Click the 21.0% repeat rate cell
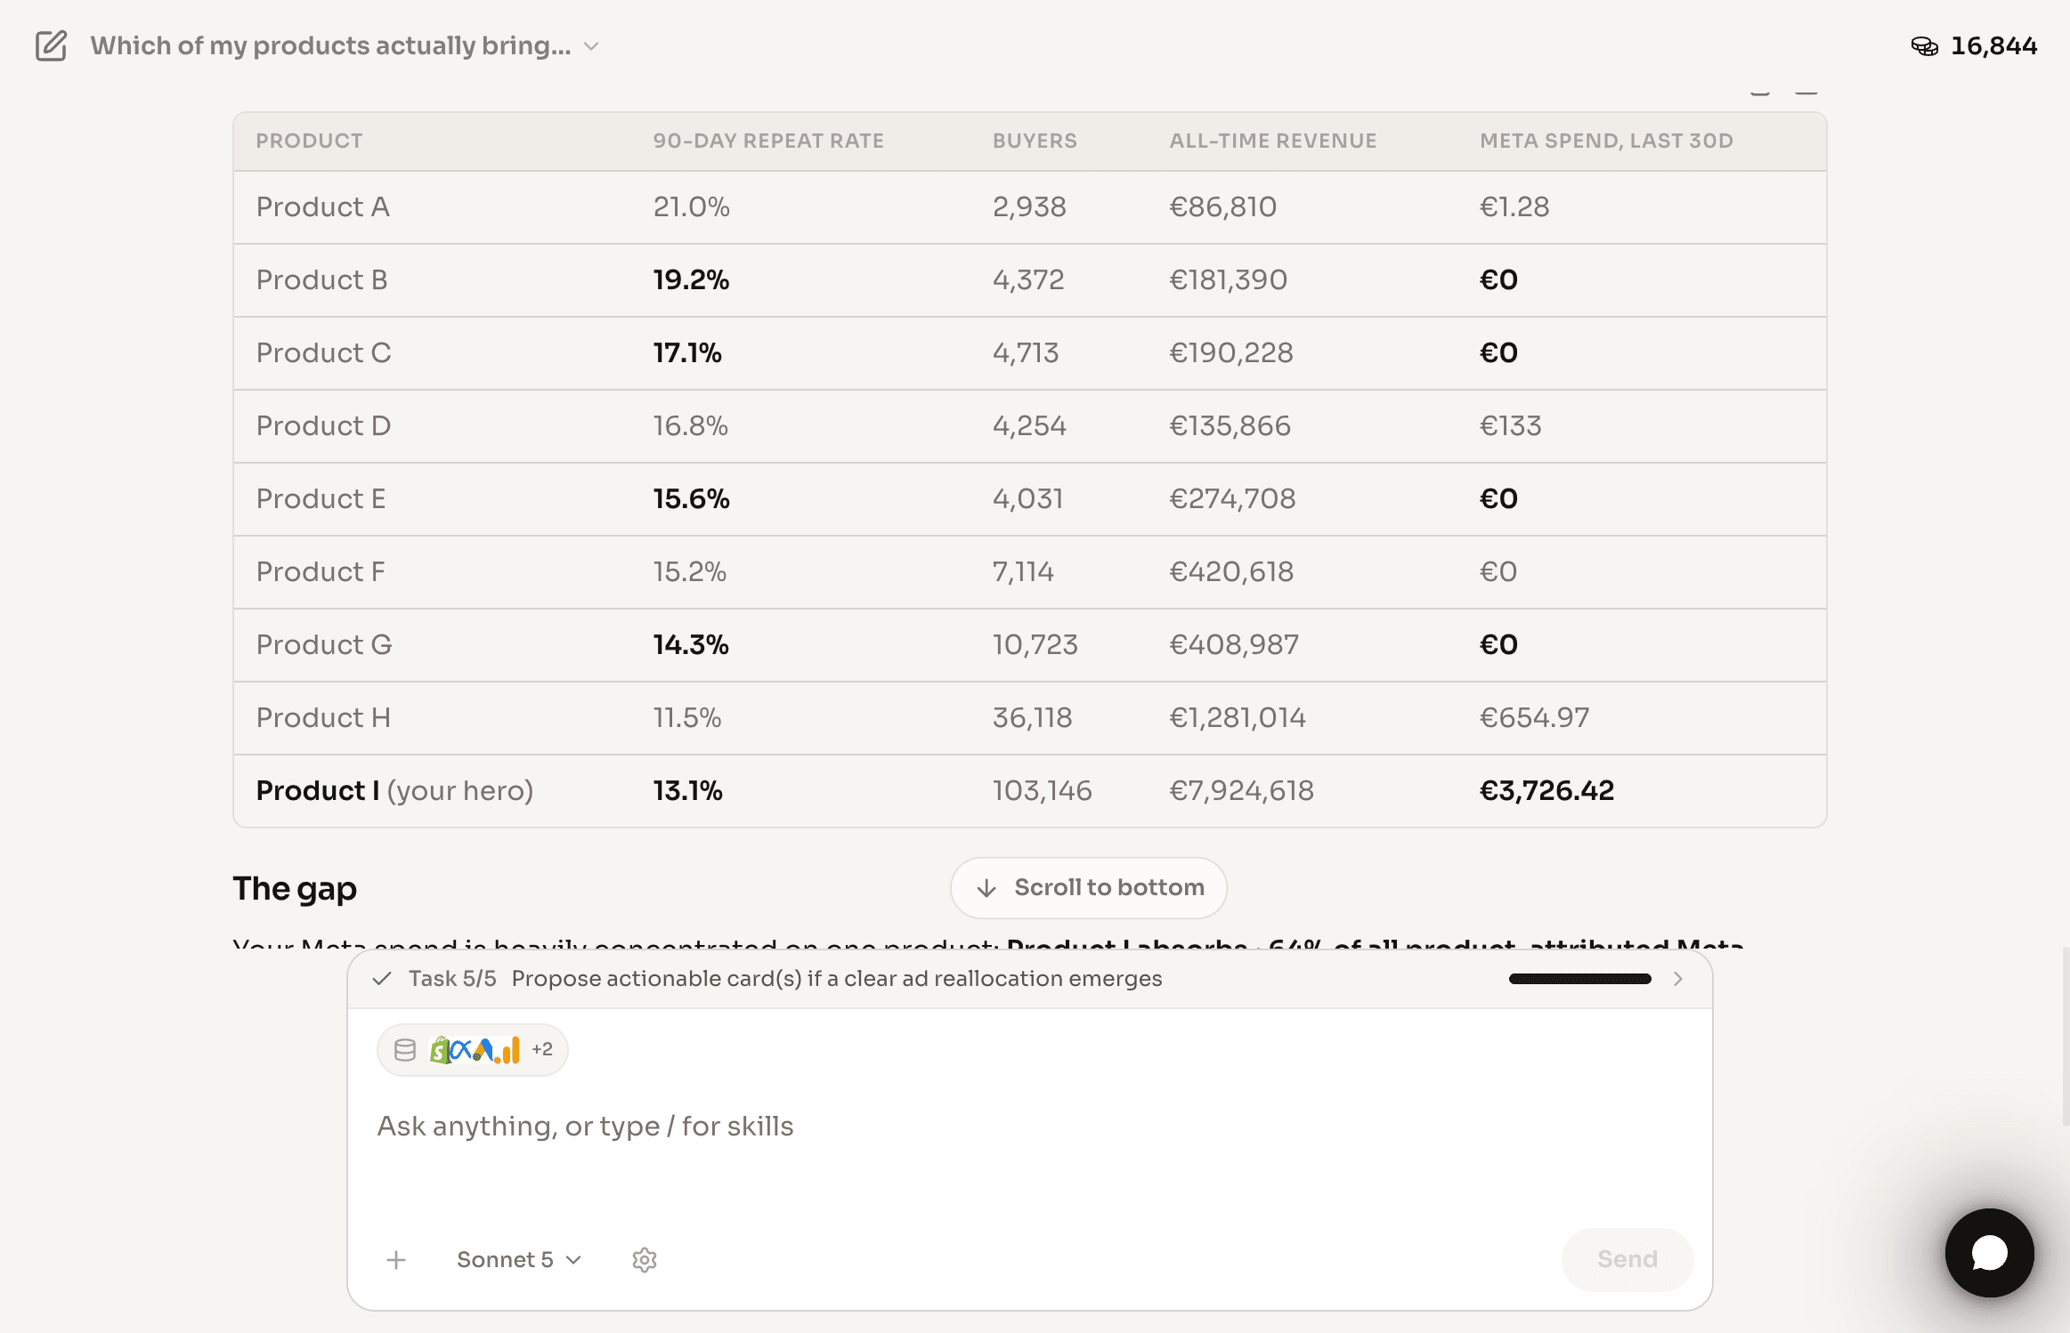Image resolution: width=2070 pixels, height=1333 pixels. coord(691,207)
